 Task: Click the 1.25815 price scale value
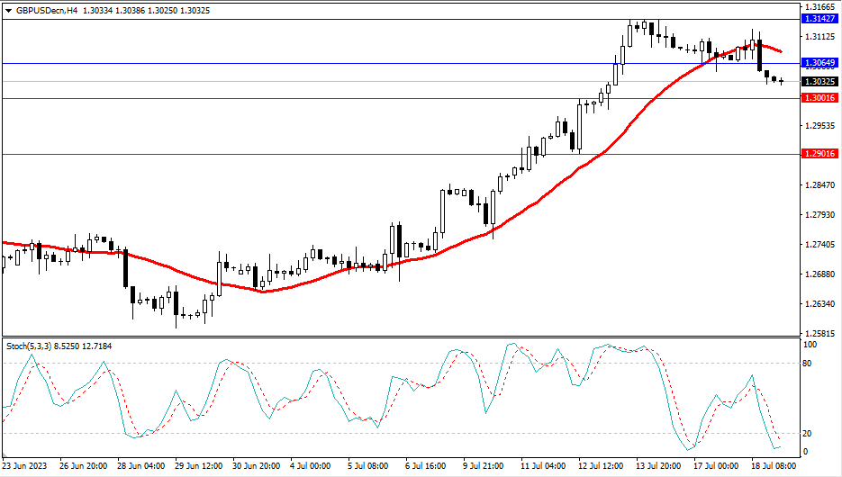click(818, 333)
